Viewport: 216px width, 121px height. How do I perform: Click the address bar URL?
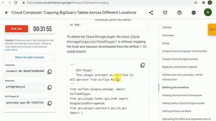click(x=67, y=3)
